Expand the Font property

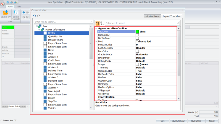(96, 42)
